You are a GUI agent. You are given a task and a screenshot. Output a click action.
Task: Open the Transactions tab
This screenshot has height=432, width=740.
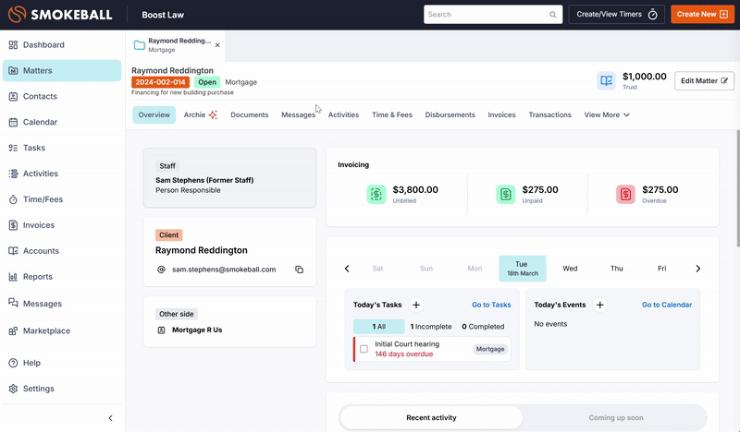(549, 115)
